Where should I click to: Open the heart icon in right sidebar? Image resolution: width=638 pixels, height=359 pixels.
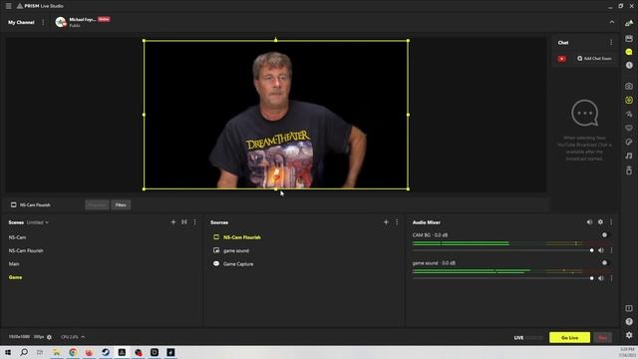click(629, 128)
